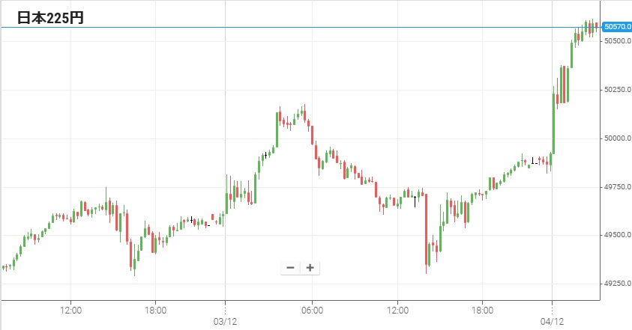This screenshot has width=632, height=330.
Task: Click the 12:00 label left of 03/12
Action: point(70,310)
